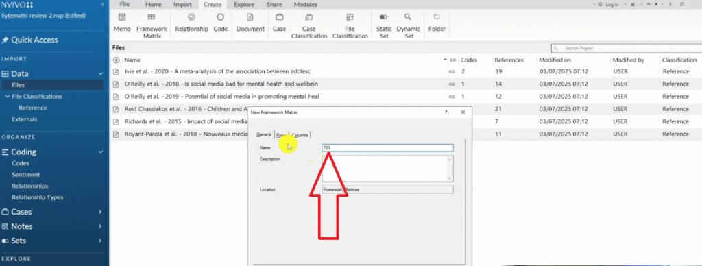Click file icon of Richards et al. row

pos(117,122)
